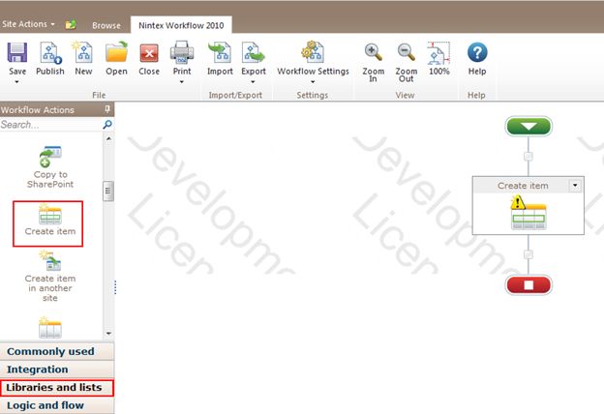Screen dimensions: 604x414
Task: Expand the Export dropdown arrow
Action: point(253,81)
